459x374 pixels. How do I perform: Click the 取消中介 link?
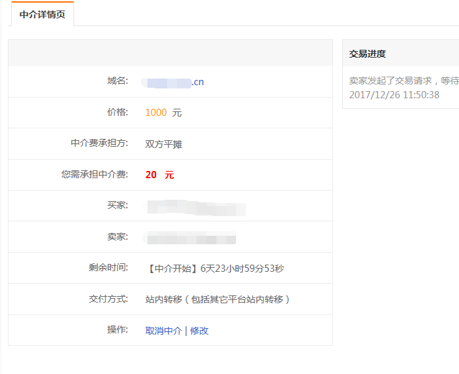click(163, 331)
